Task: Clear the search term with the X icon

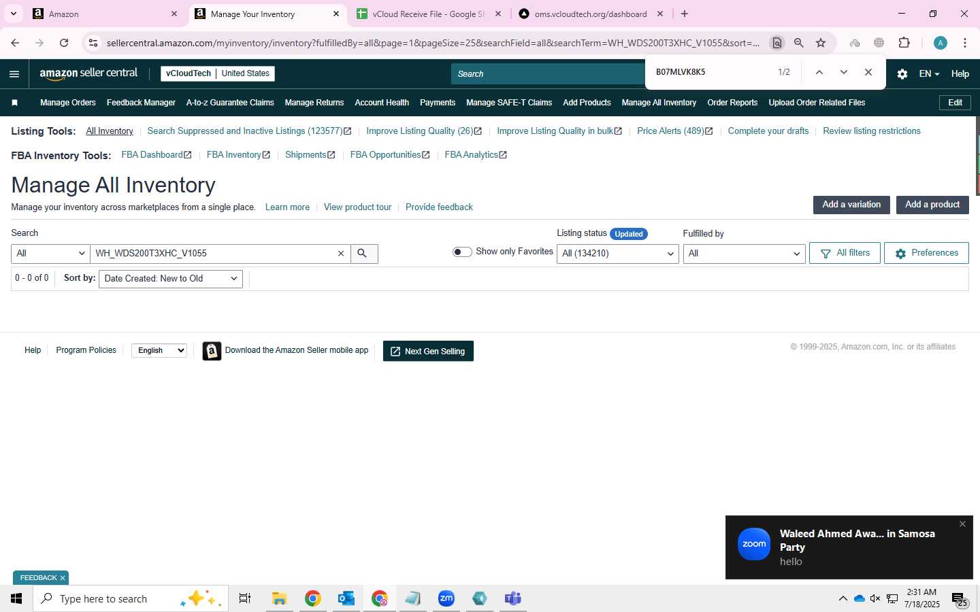Action: [341, 254]
